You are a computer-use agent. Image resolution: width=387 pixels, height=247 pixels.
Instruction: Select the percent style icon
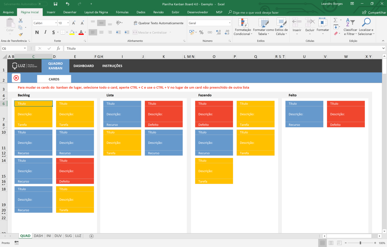click(201, 32)
